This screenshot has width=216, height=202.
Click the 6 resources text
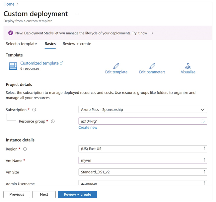coord(30,68)
